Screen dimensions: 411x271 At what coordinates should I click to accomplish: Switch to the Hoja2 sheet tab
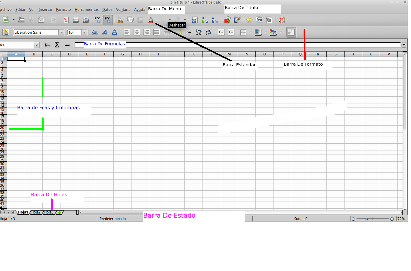point(36,212)
